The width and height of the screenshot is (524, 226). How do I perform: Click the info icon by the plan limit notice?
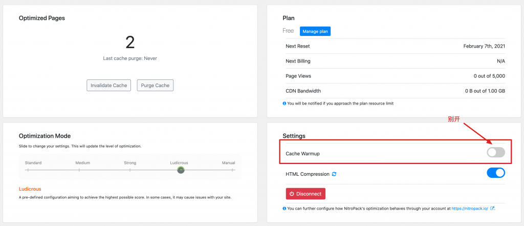(285, 104)
